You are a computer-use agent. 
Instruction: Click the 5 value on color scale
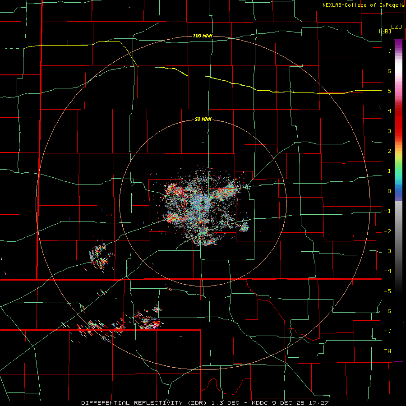point(389,91)
